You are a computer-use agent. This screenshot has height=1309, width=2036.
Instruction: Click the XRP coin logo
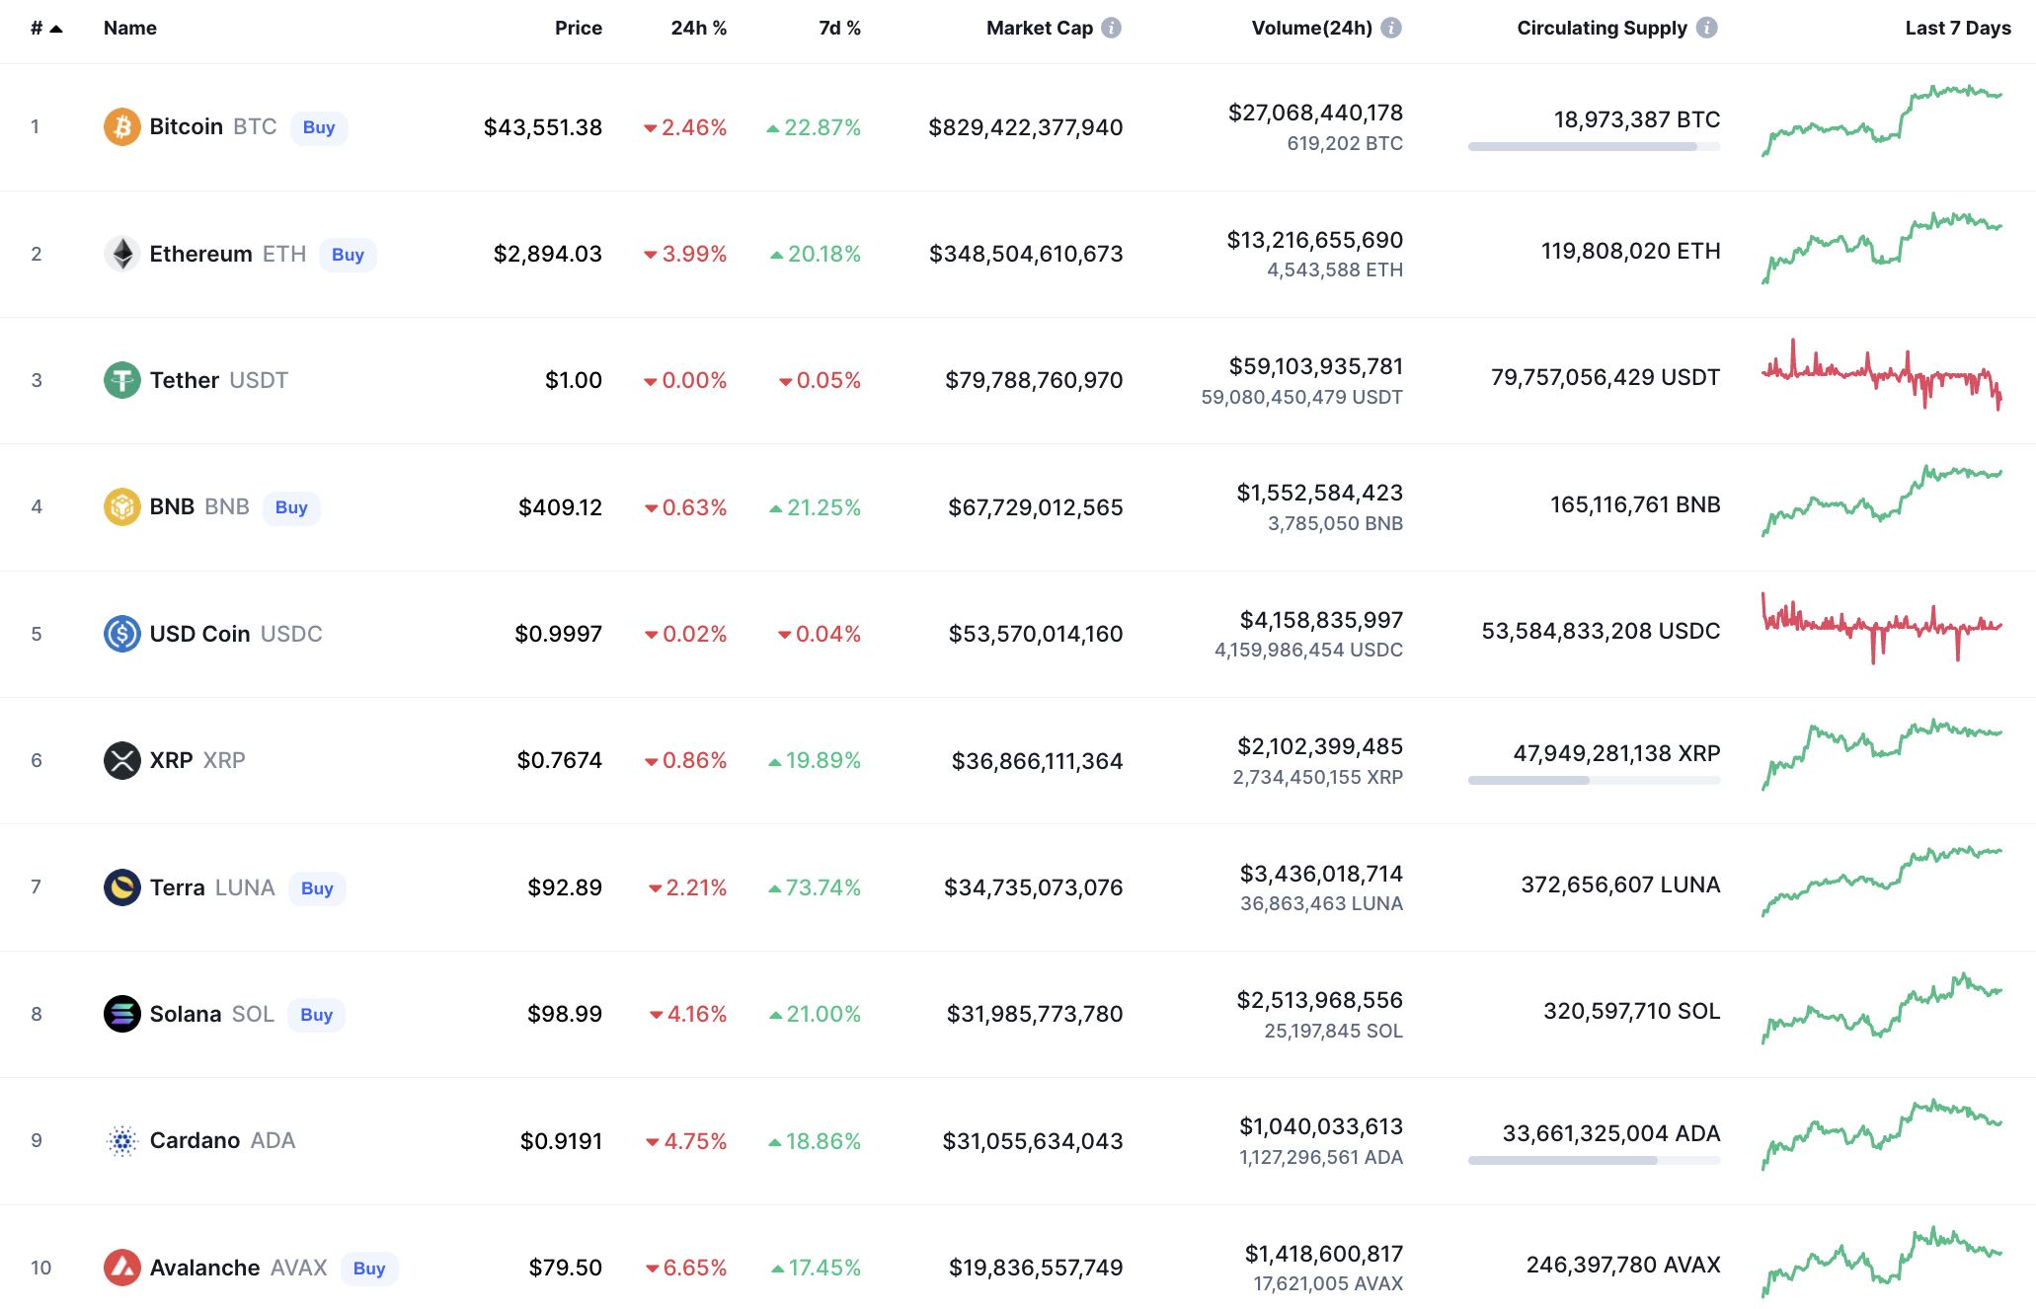(120, 760)
